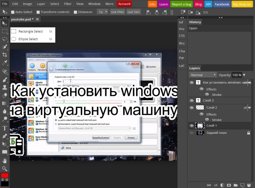Select the Rectangle Select tool in the toolbox

coord(5,31)
